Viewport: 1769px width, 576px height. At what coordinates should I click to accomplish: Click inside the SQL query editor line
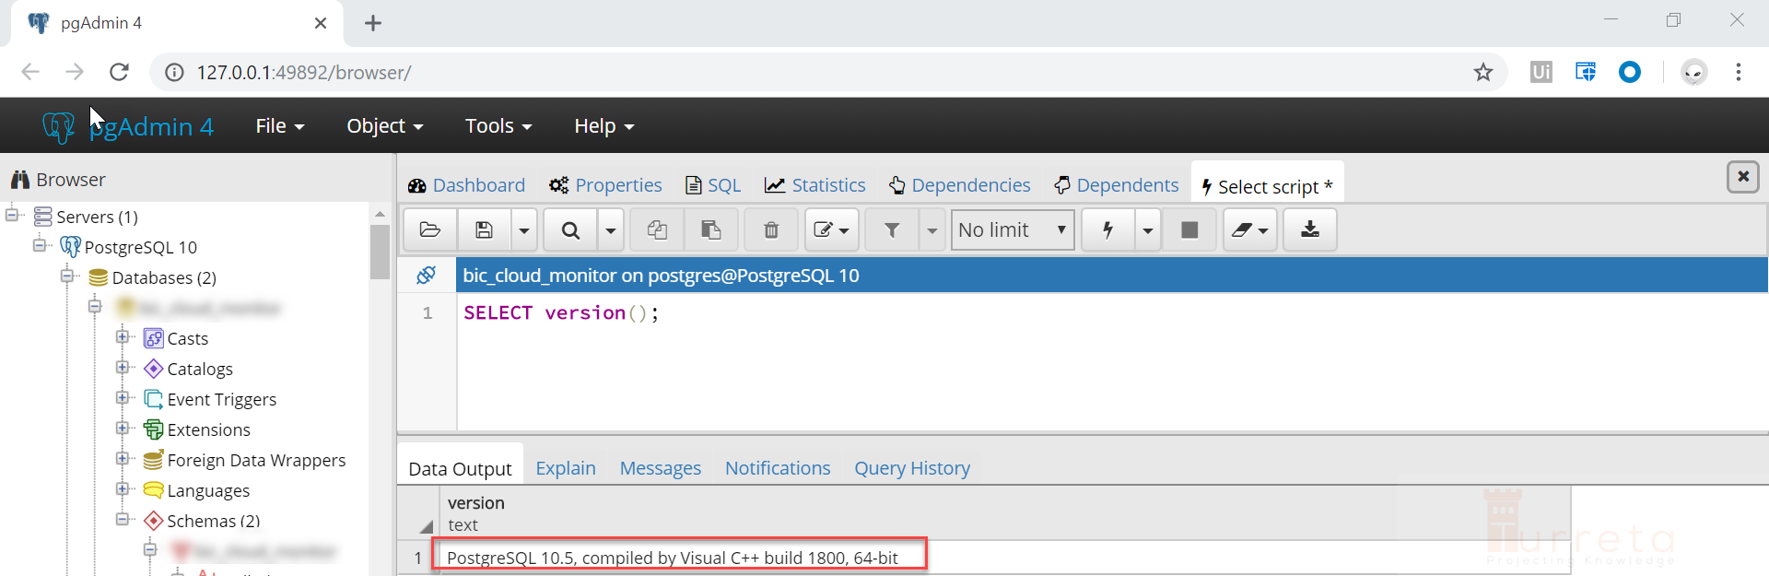click(561, 312)
